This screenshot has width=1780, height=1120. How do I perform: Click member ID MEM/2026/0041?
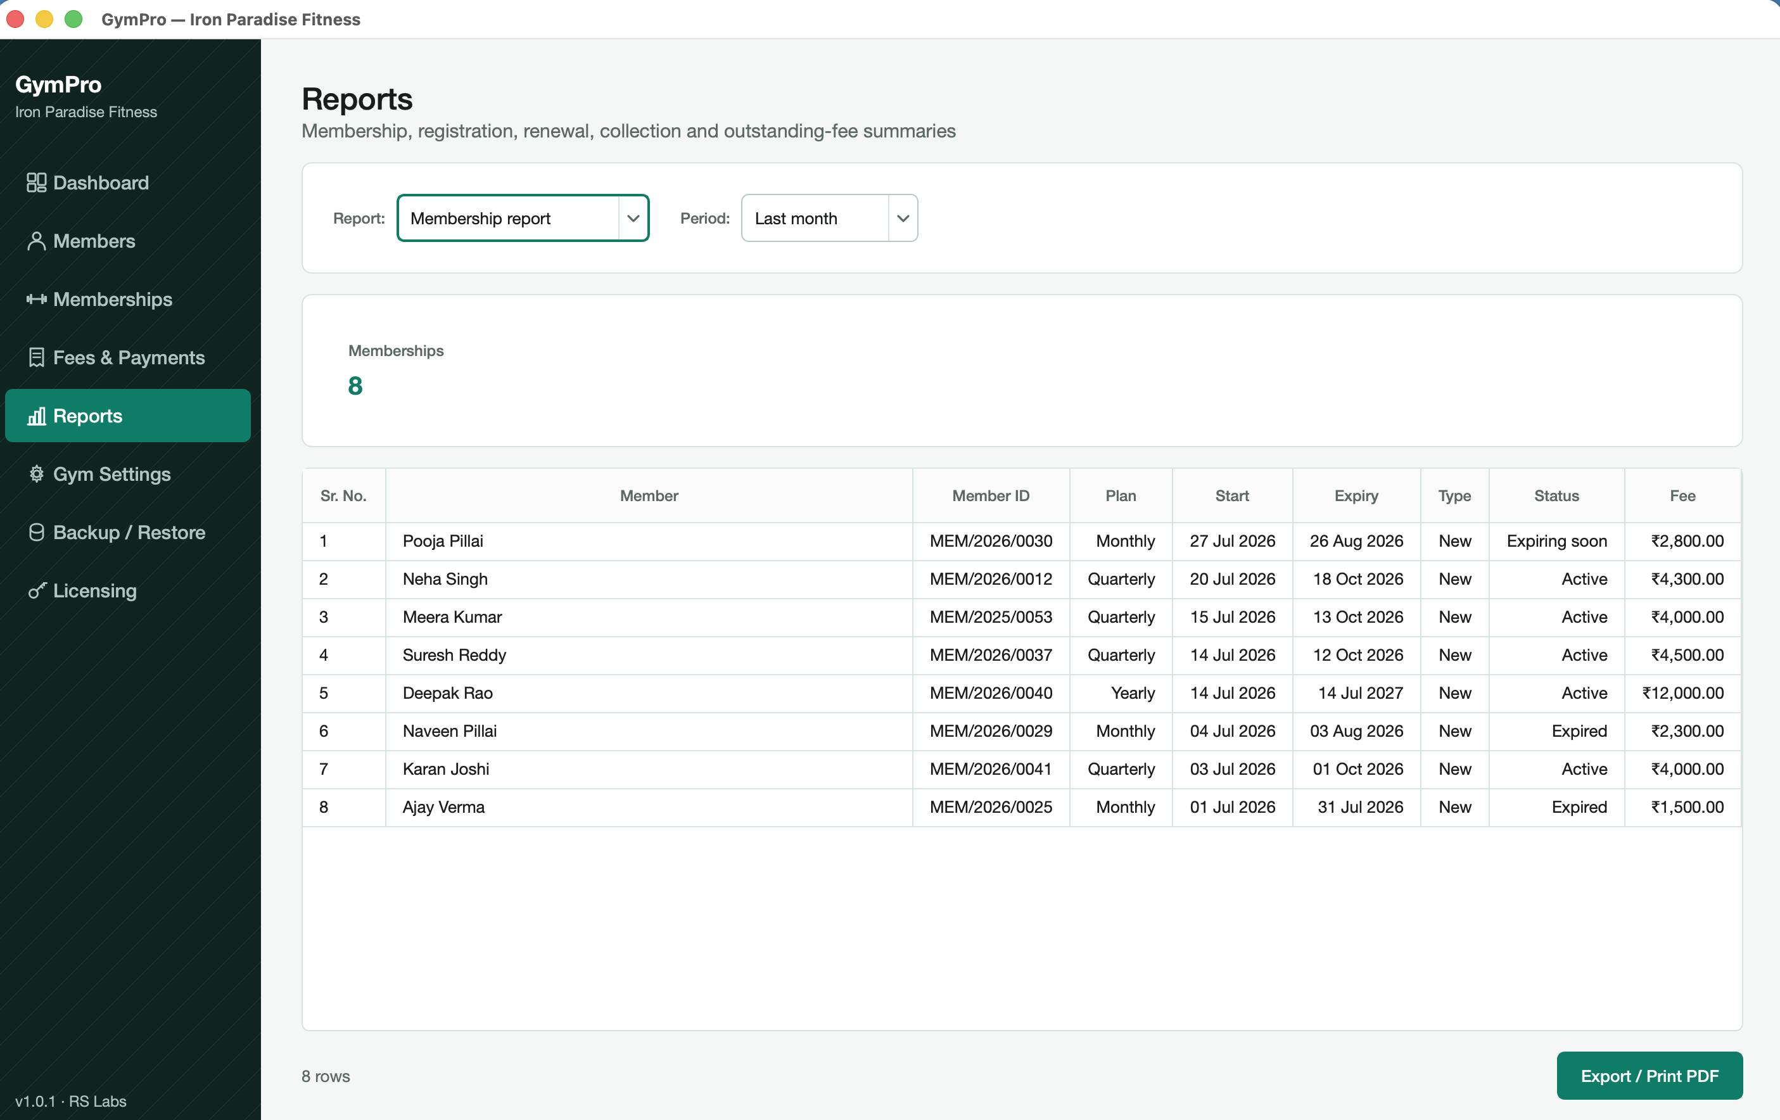coord(991,769)
